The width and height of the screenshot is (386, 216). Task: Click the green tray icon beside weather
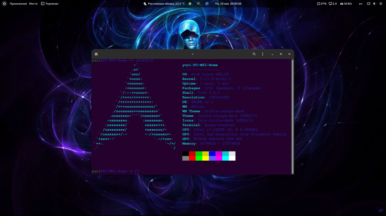click(190, 3)
